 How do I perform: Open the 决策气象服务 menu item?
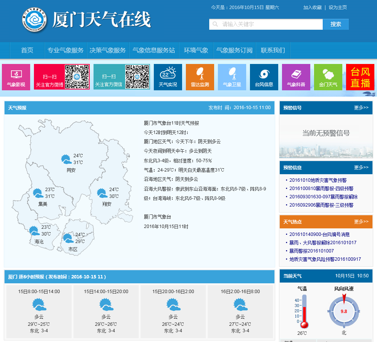coord(108,50)
